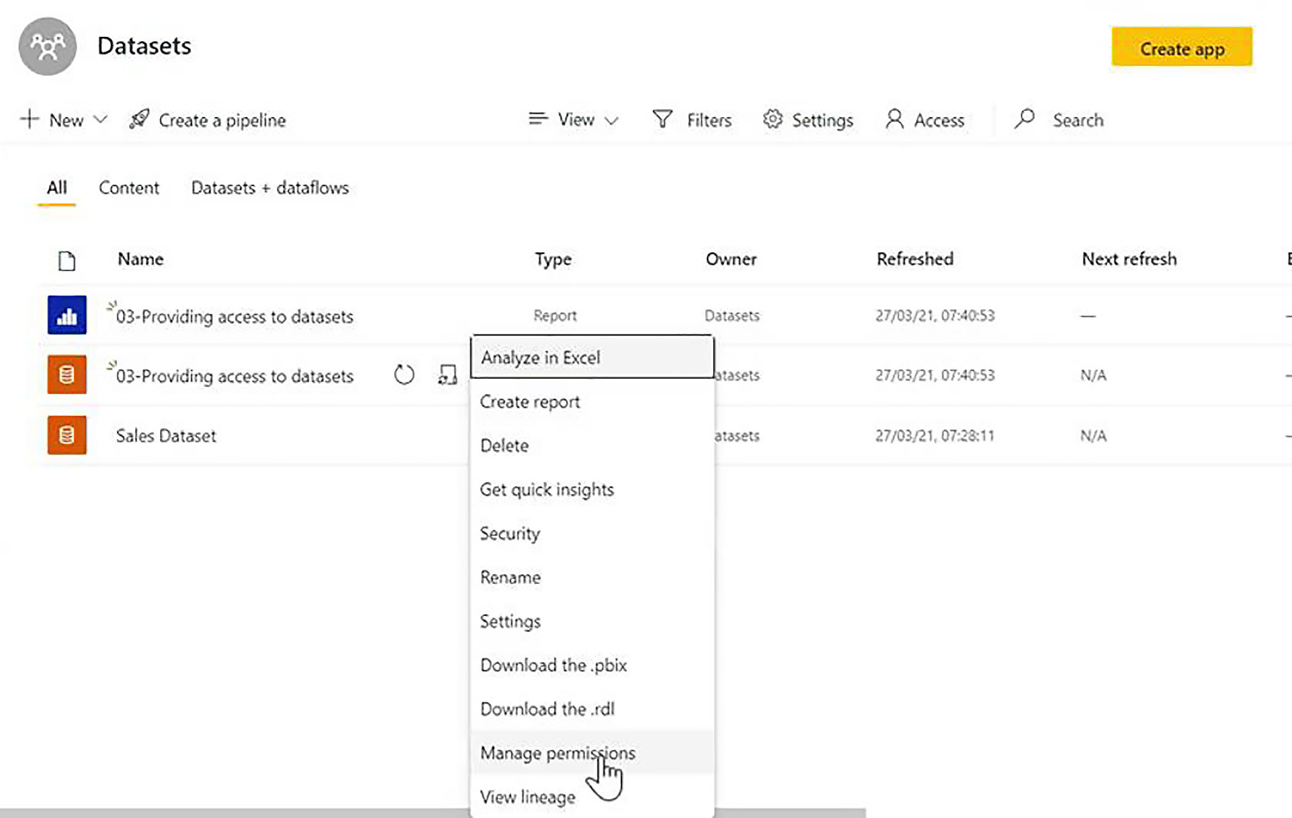1292x818 pixels.
Task: Choose Manage permissions from context menu
Action: click(x=557, y=753)
